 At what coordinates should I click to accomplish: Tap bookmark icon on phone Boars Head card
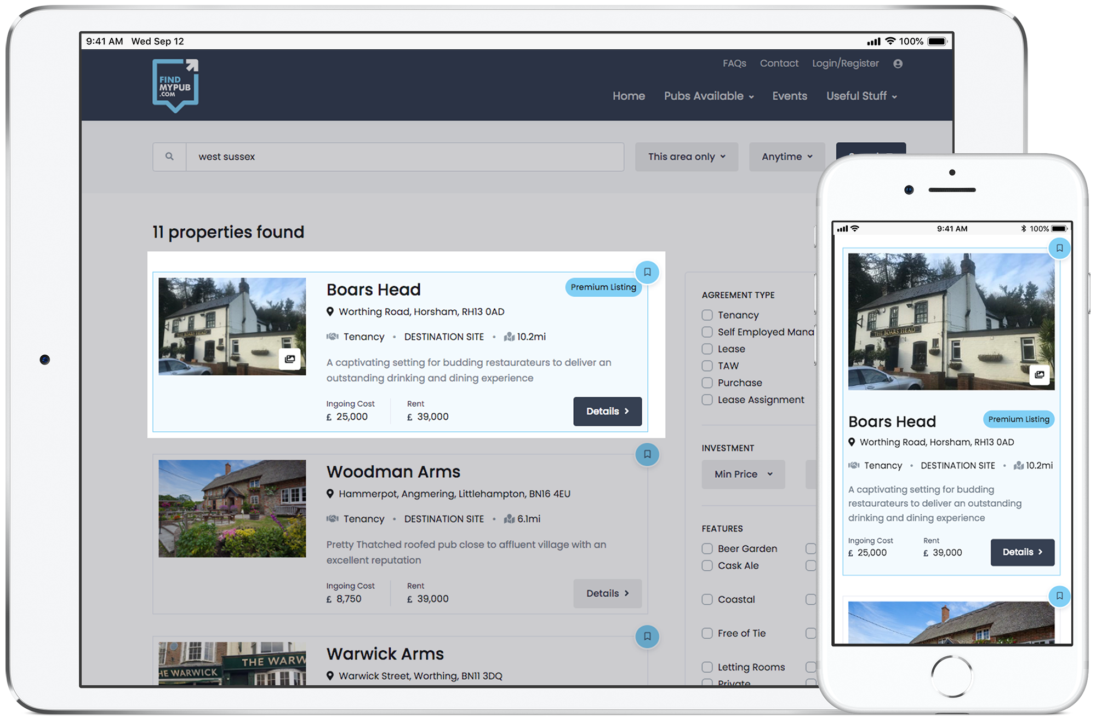[x=1059, y=248]
